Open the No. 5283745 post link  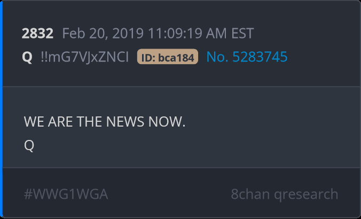247,57
